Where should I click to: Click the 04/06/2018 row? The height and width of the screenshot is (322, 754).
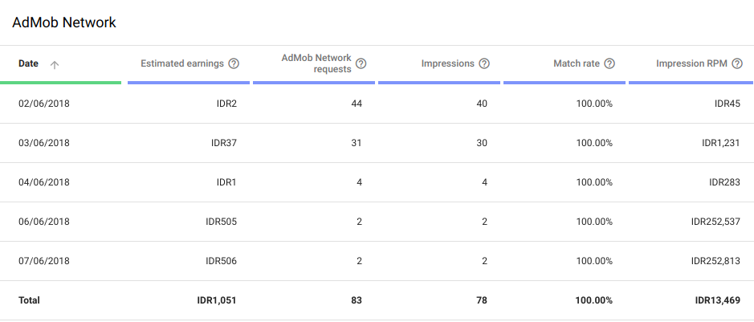(377, 182)
